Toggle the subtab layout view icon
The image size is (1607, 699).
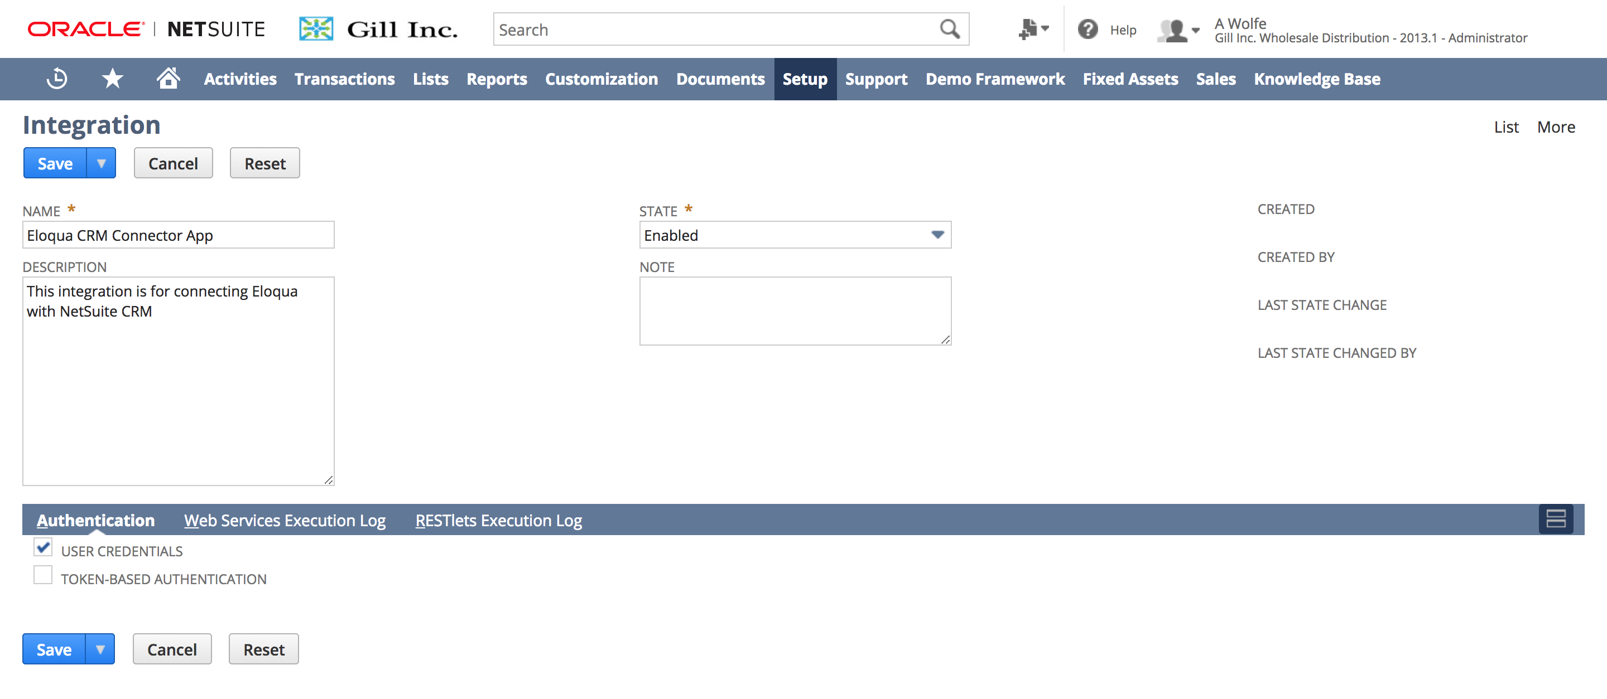pos(1555,519)
